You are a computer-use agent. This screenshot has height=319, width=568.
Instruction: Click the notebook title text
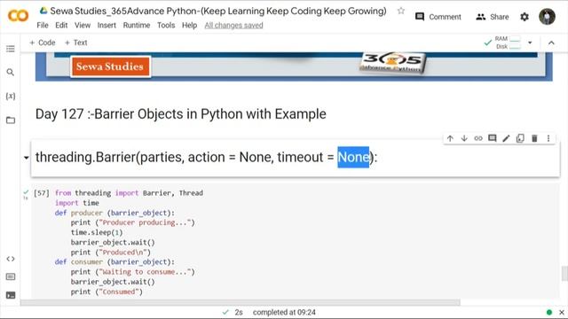(218, 11)
